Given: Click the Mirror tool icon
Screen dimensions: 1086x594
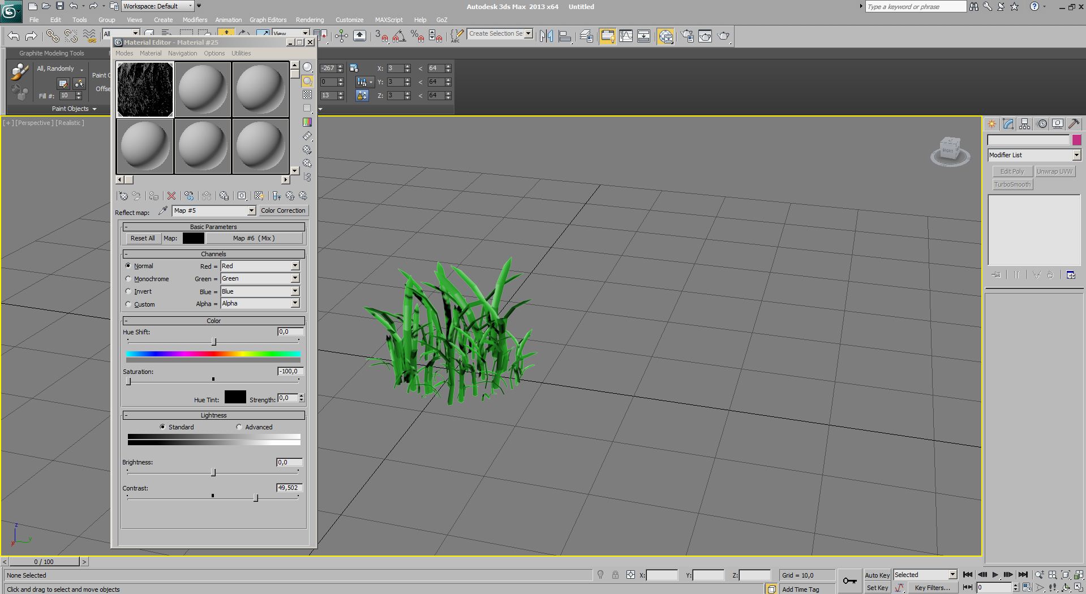Looking at the screenshot, I should pyautogui.click(x=546, y=36).
